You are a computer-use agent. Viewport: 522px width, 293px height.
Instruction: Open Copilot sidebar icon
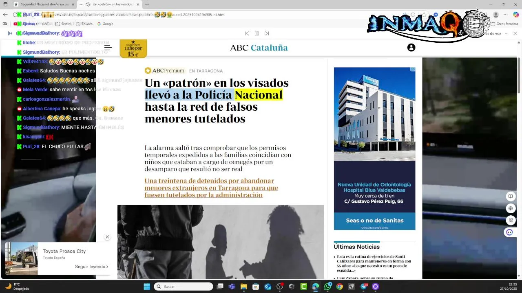(516, 15)
